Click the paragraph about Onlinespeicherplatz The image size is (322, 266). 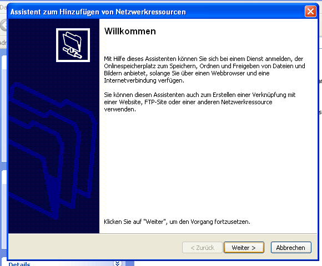pyautogui.click(x=204, y=70)
